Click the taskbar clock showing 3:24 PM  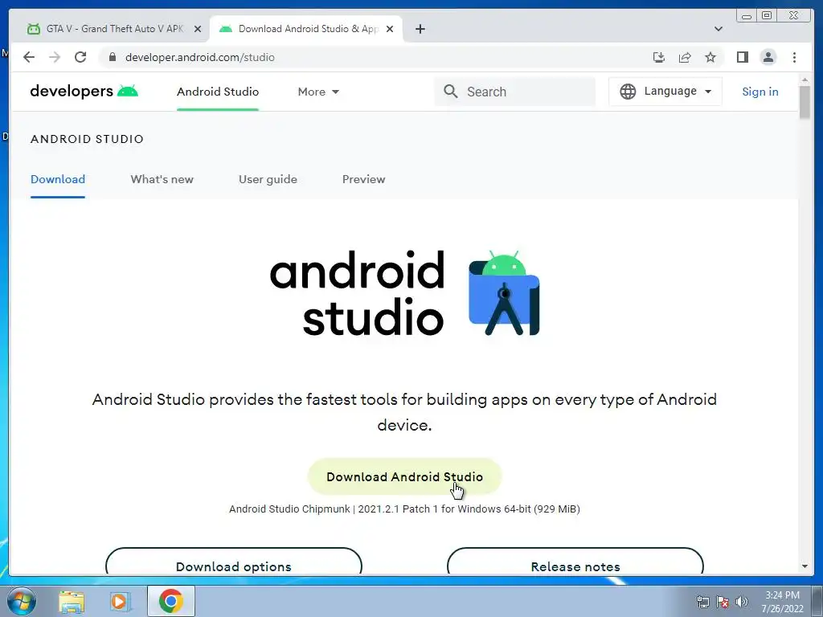782,602
